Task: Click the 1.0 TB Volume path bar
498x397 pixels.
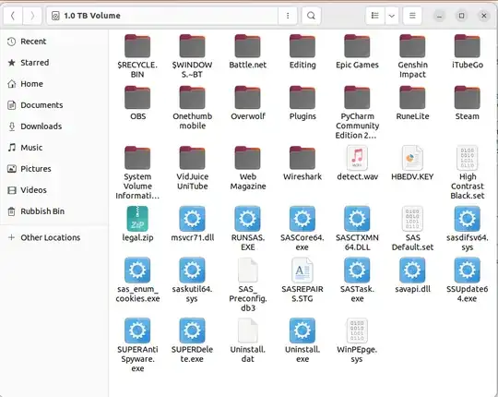Action: [162, 16]
